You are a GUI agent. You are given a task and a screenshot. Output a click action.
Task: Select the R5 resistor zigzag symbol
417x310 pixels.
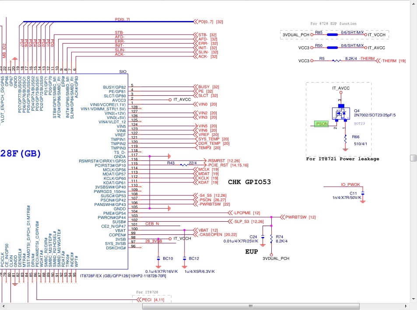pos(336,61)
